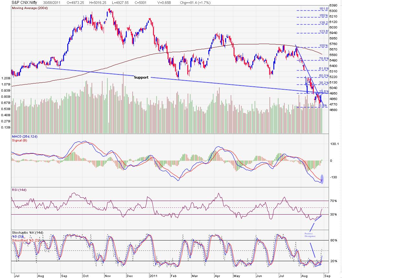Click the 4680 price axis label

pos(333,110)
